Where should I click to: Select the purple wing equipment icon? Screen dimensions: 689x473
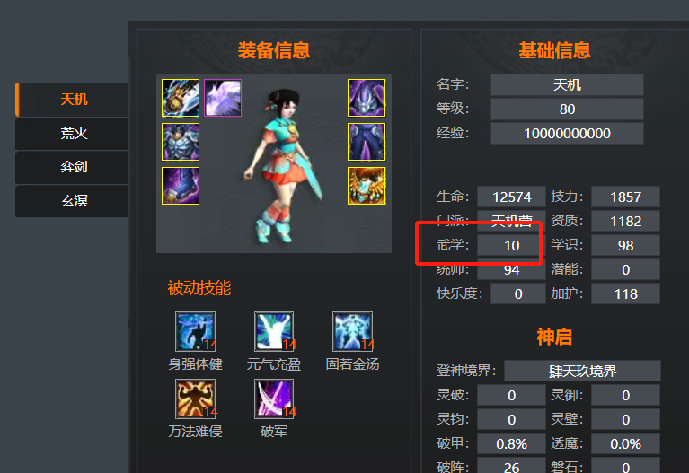[x=223, y=98]
